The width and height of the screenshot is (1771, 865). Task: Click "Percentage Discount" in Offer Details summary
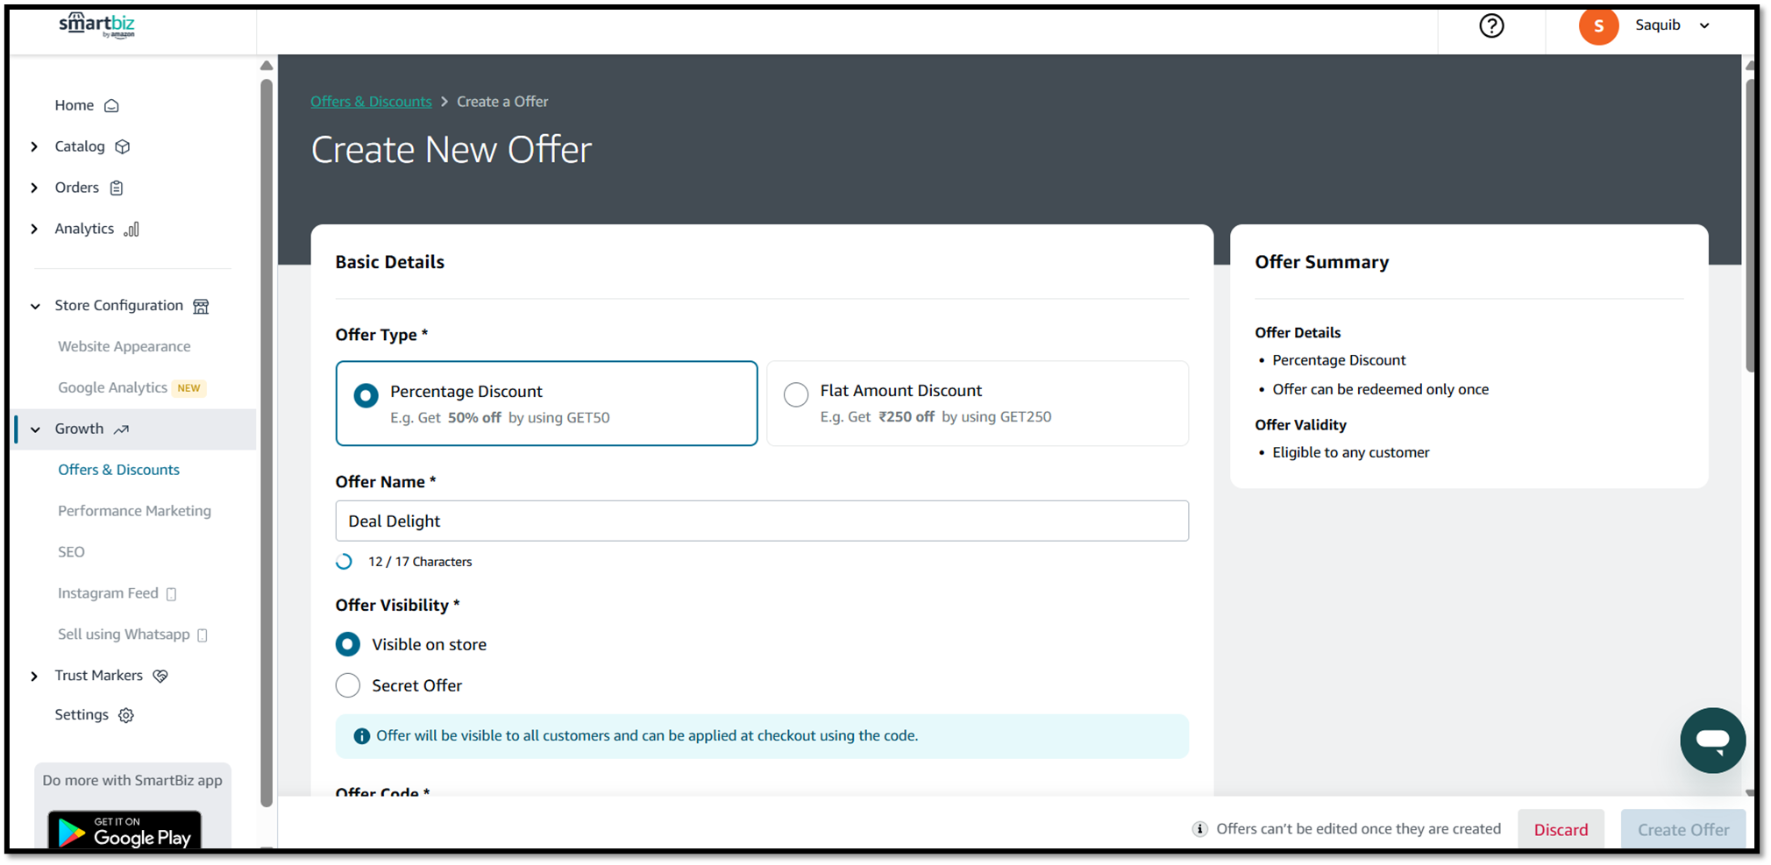pyautogui.click(x=1339, y=360)
